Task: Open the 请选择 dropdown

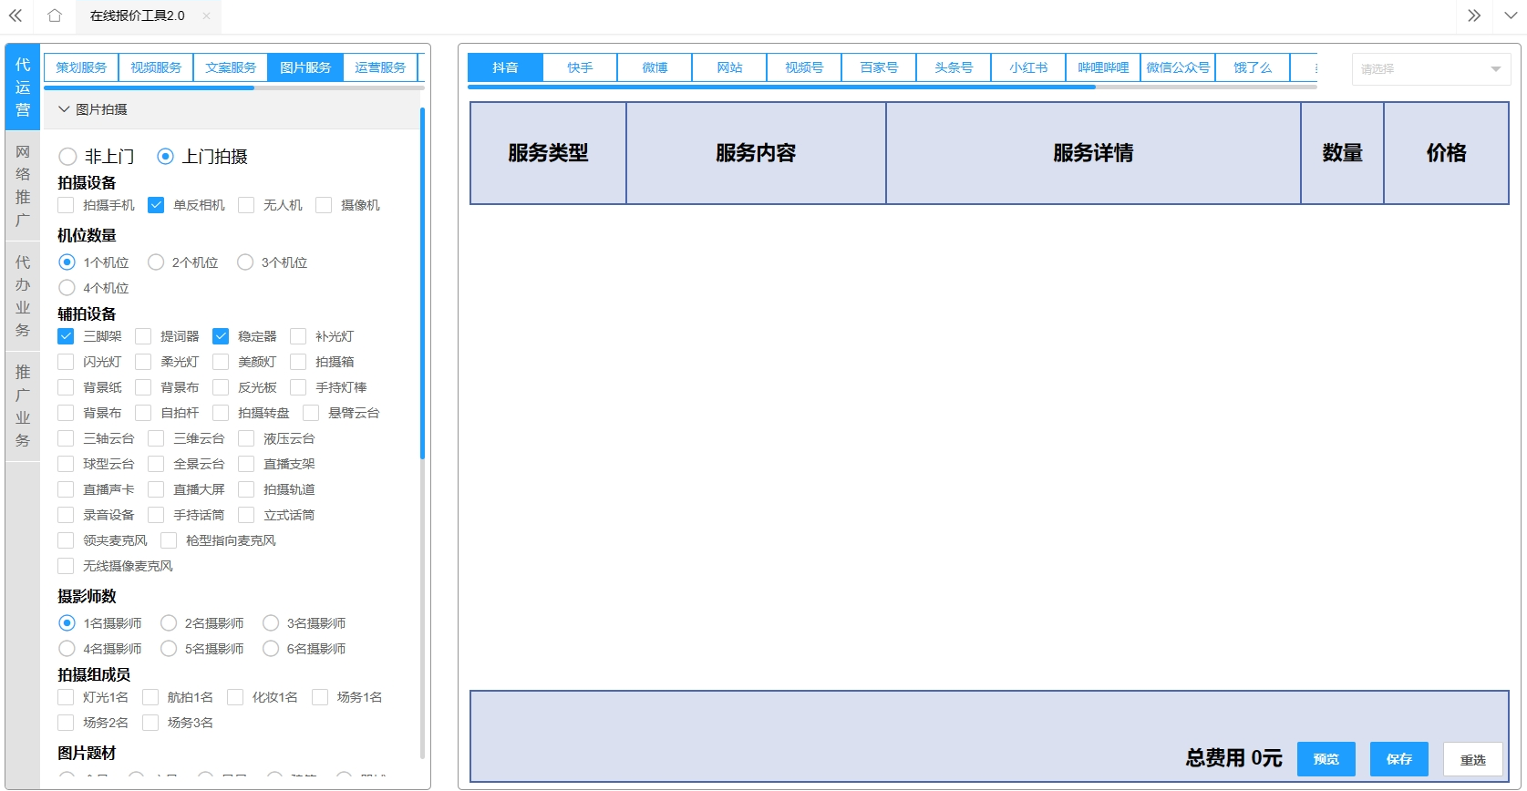Action: [x=1431, y=69]
